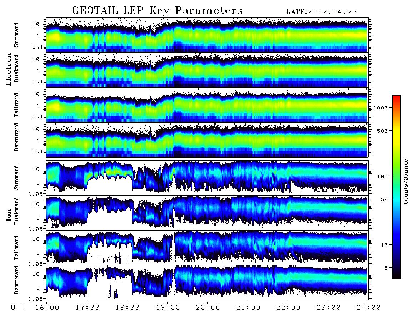The width and height of the screenshot is (408, 314).
Task: Click inside the Electron Sunward spectrogram panel
Action: (207, 35)
